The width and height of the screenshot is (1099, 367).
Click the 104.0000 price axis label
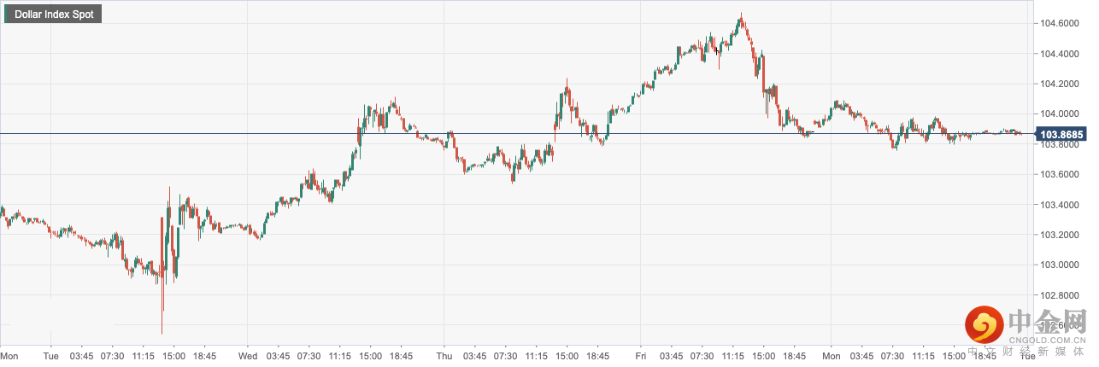1060,114
